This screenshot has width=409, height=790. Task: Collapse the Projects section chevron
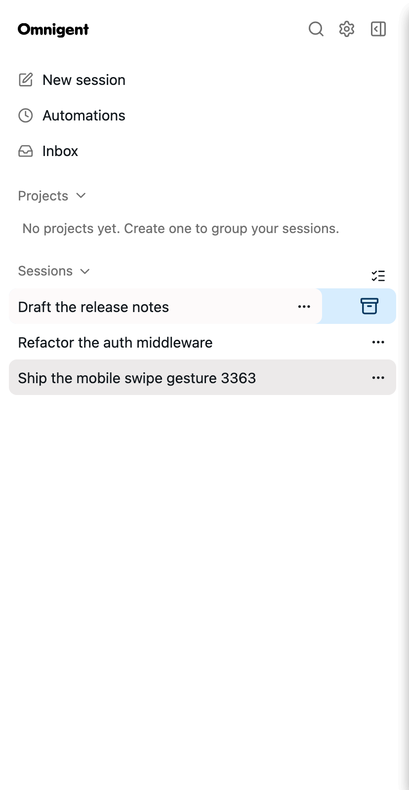point(82,196)
